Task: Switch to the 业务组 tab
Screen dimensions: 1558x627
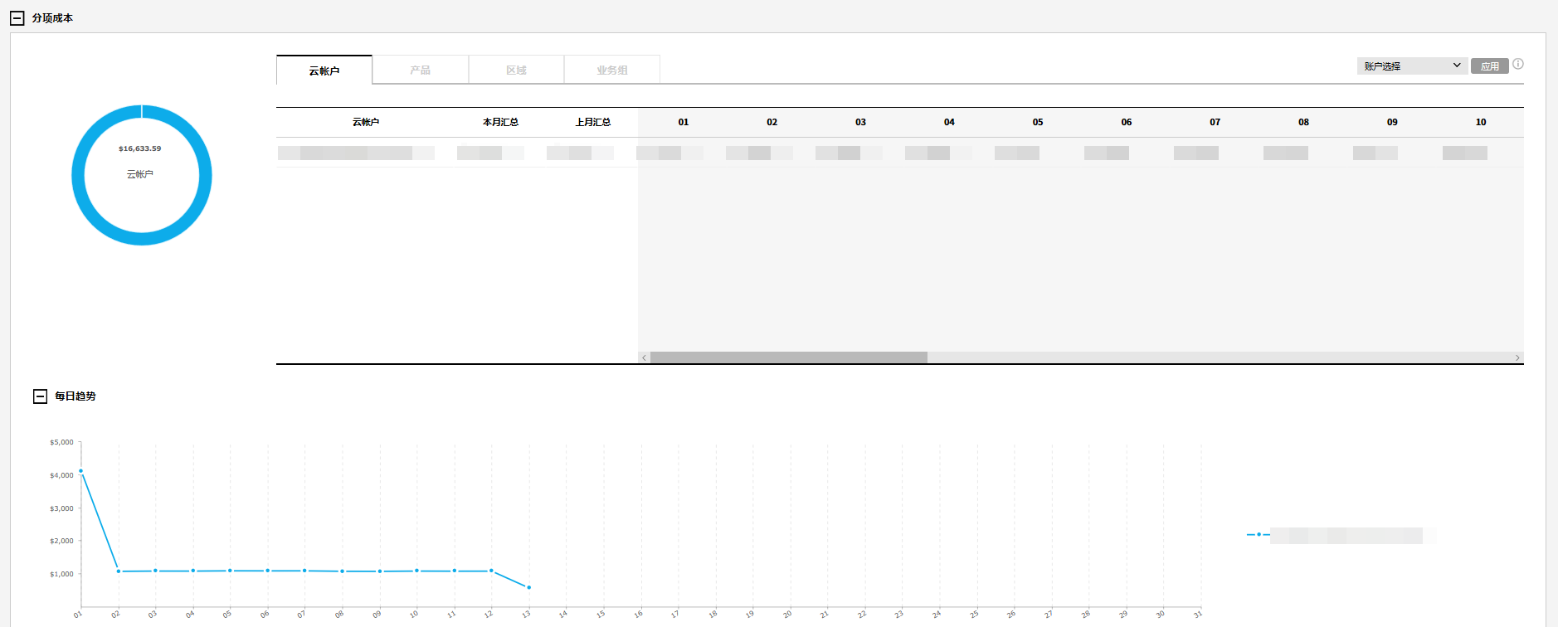Action: [x=612, y=70]
